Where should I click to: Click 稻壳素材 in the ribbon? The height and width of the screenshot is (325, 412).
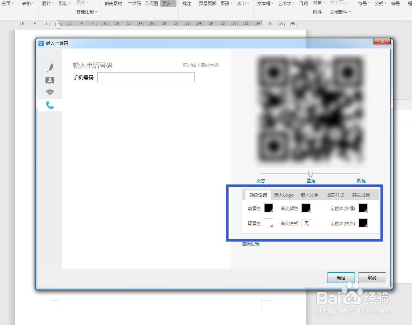pyautogui.click(x=113, y=4)
